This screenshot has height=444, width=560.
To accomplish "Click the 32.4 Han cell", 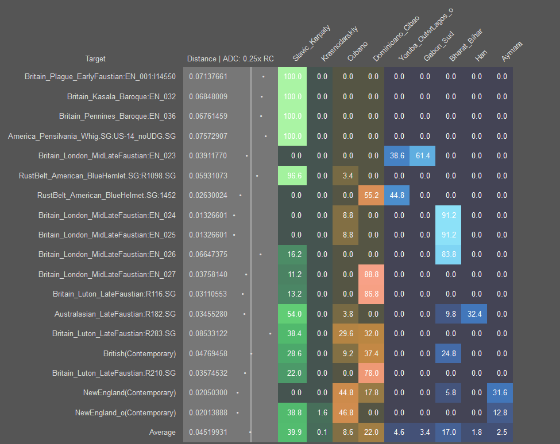I will pos(474,314).
